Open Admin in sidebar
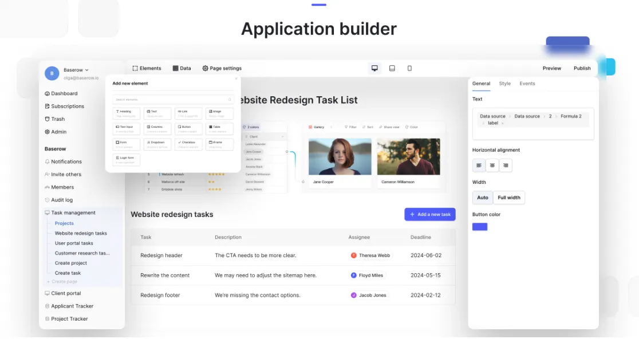Screen dimensions: 639x339 pyautogui.click(x=56, y=132)
